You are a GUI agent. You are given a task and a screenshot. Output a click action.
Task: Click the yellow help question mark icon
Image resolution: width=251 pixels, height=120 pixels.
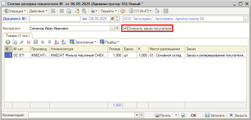122,11
